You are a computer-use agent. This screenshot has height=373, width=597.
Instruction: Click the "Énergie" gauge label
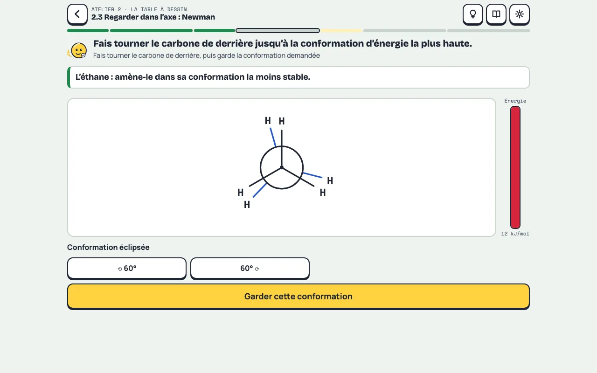[515, 101]
